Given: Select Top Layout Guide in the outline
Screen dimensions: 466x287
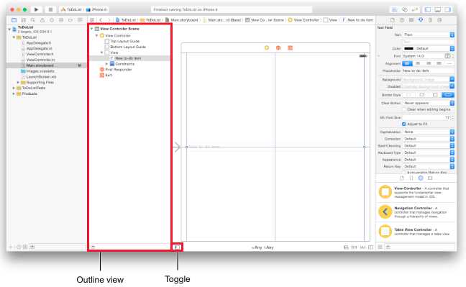Looking at the screenshot, I should pyautogui.click(x=124, y=41).
